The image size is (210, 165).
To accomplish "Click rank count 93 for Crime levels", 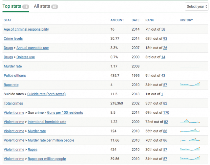I will pyautogui.click(x=165, y=38).
